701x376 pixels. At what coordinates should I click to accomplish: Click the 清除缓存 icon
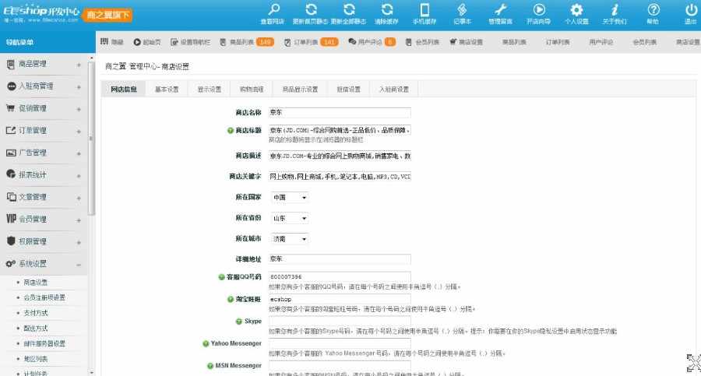point(386,9)
